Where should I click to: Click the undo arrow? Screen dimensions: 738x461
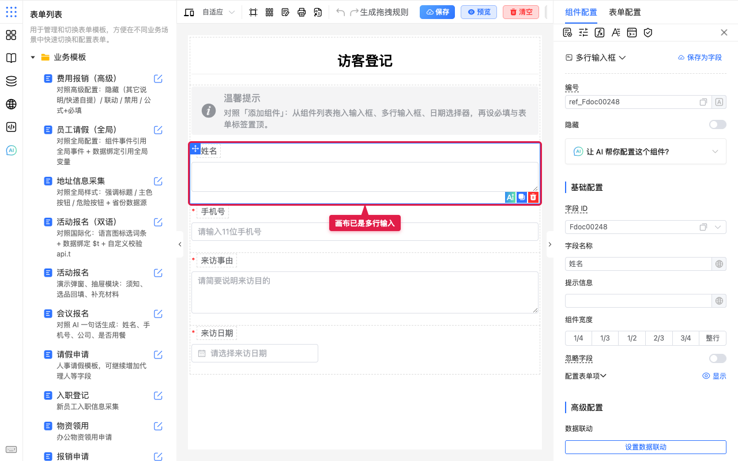tap(341, 12)
